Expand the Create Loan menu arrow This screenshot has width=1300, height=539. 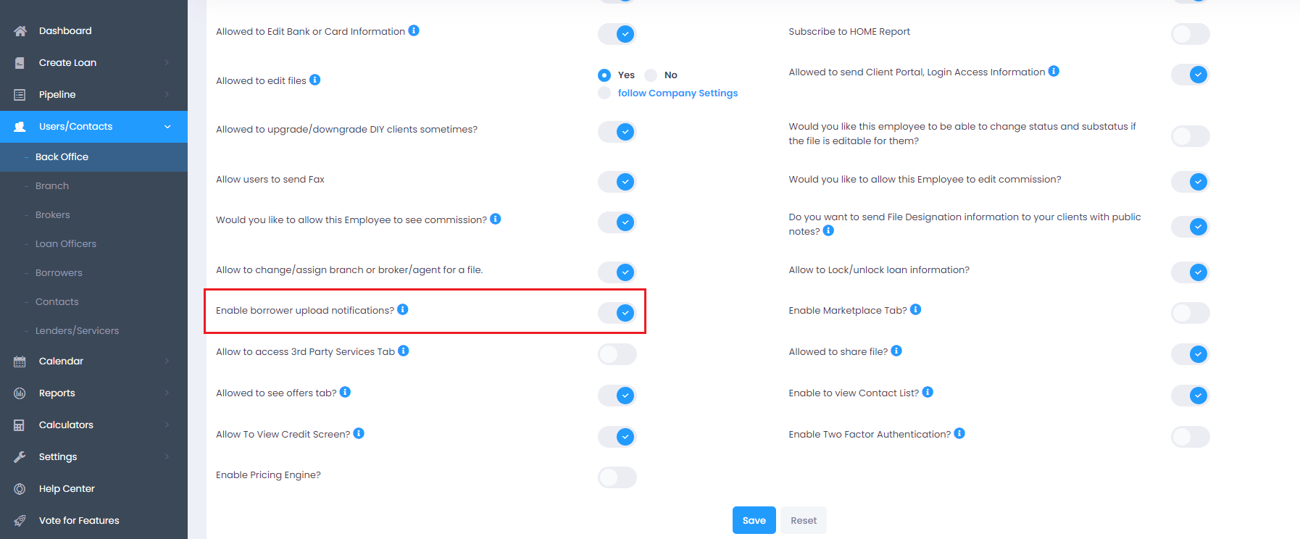pos(167,63)
